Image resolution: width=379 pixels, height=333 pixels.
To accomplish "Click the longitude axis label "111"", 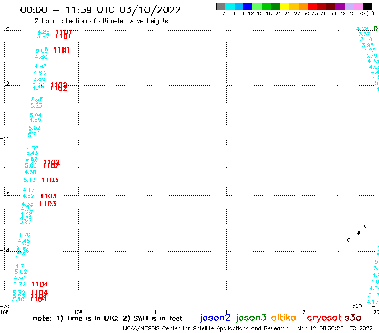I will click(152, 312).
